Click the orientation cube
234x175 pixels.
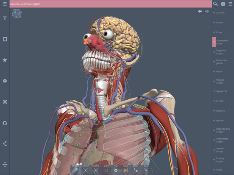click(17, 13)
